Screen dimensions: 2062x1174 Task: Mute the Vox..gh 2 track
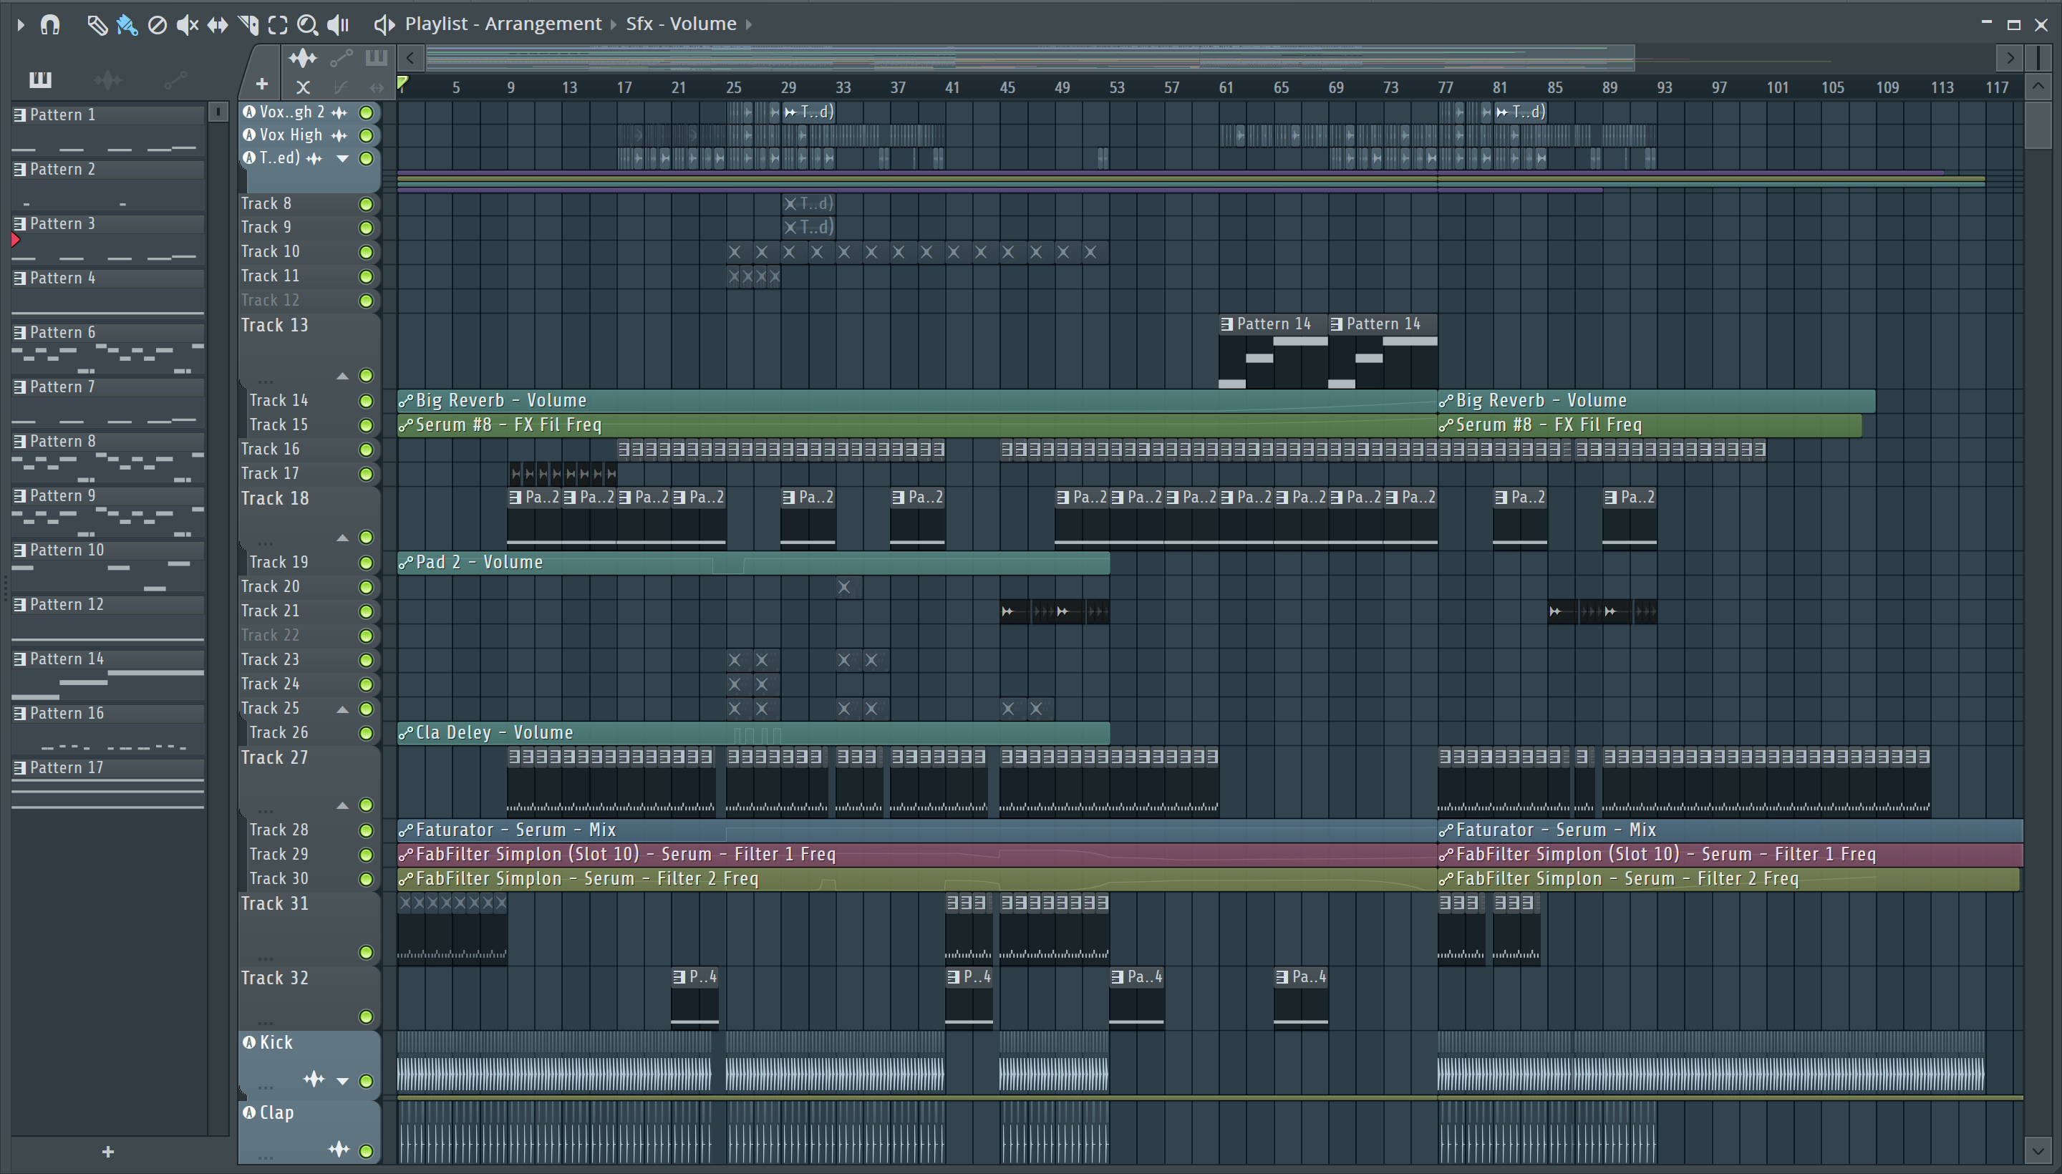366,113
